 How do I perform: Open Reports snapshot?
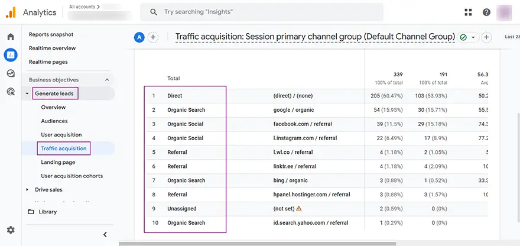tap(51, 34)
